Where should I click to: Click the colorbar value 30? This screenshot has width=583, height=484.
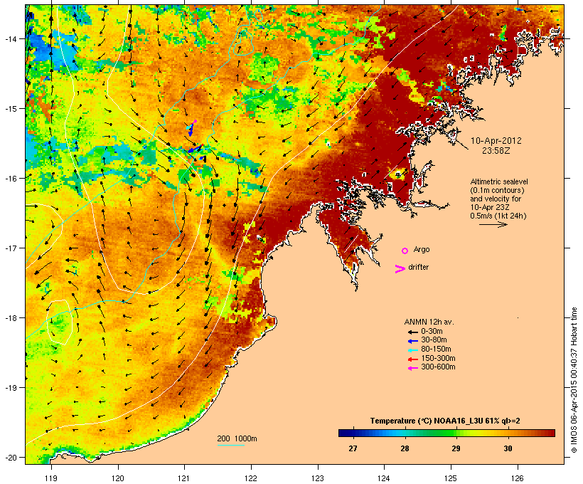508,448
